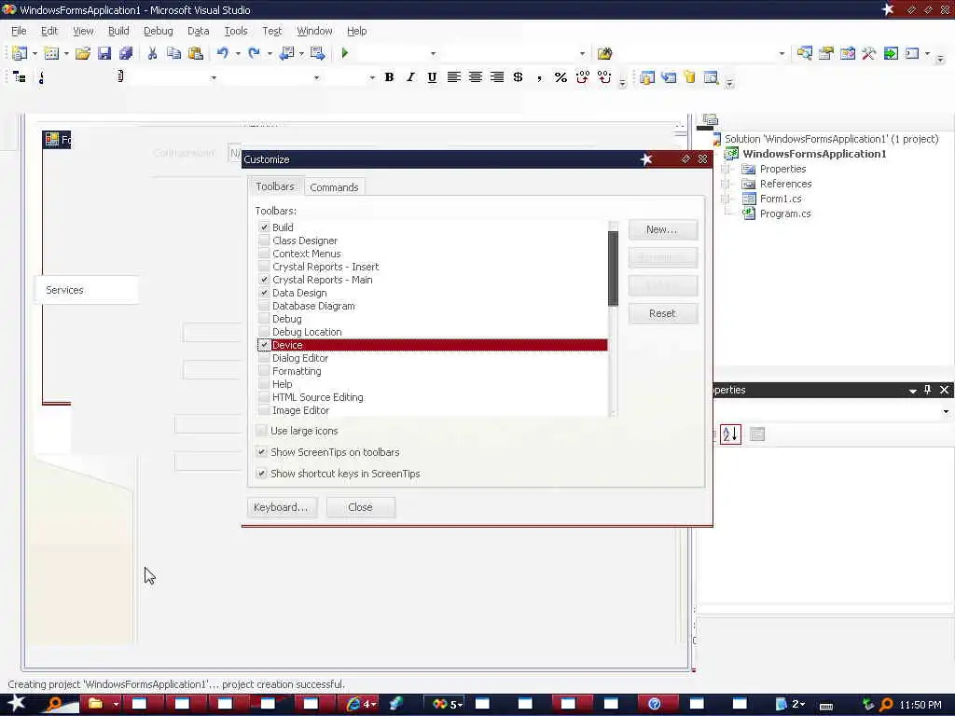Open the Redo history dropdown arrow
This screenshot has width=955, height=716.
(270, 53)
